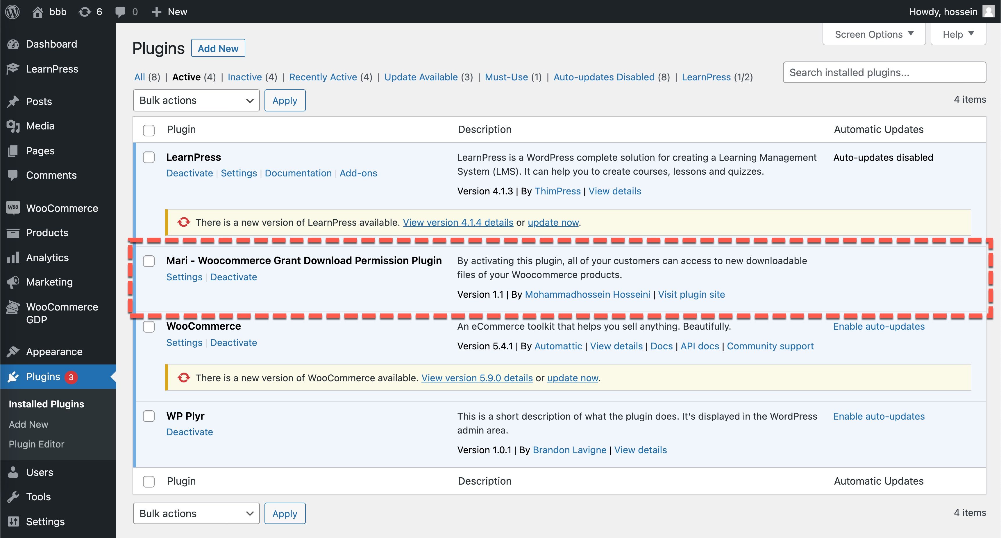This screenshot has width=1001, height=538.
Task: Open the top Bulk actions dropdown
Action: pyautogui.click(x=196, y=100)
